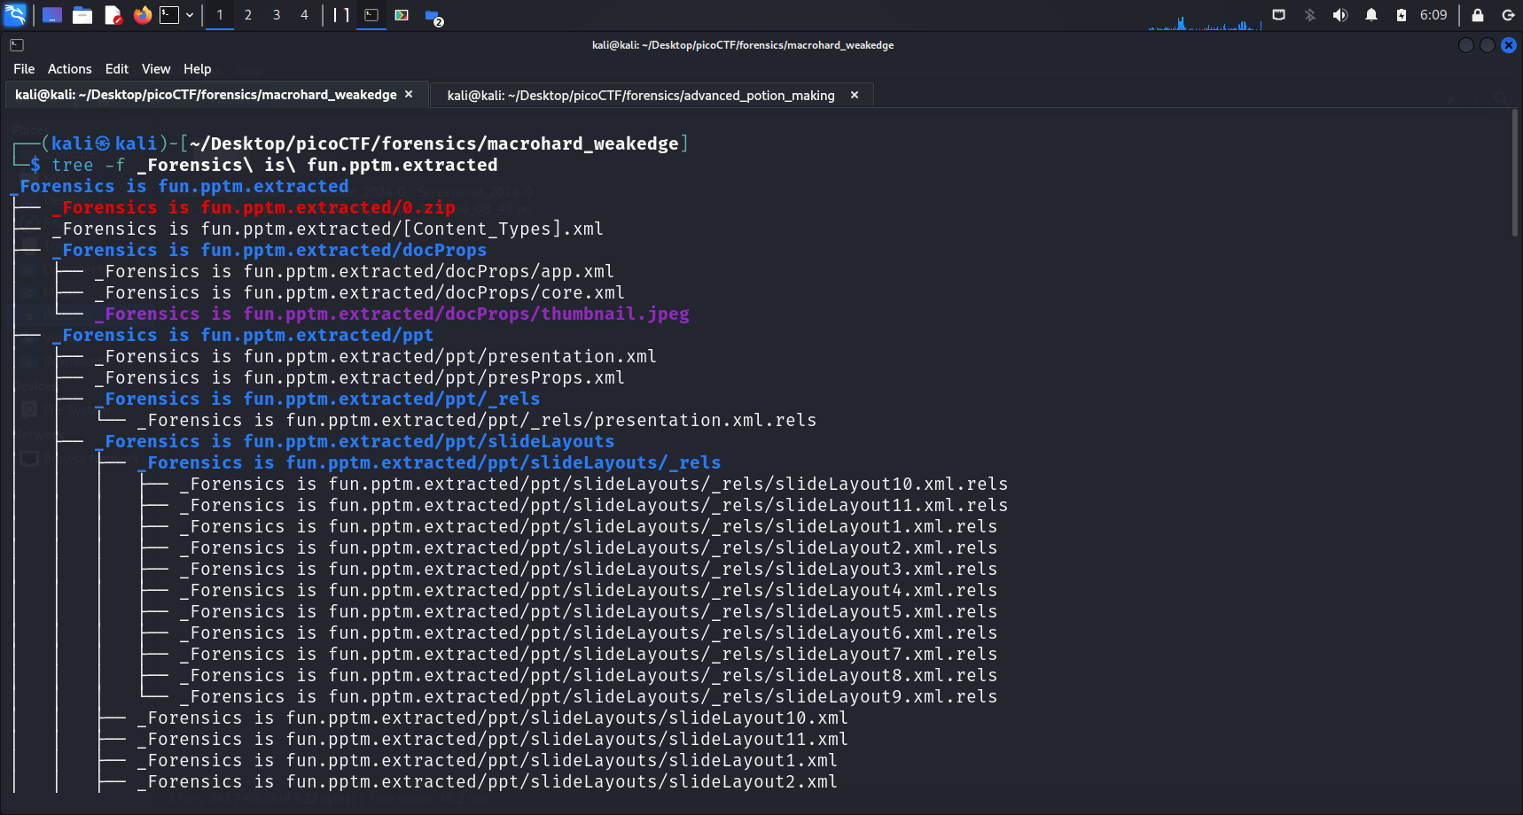The width and height of the screenshot is (1523, 815).
Task: Switch to workspace 4
Action: coord(304,15)
